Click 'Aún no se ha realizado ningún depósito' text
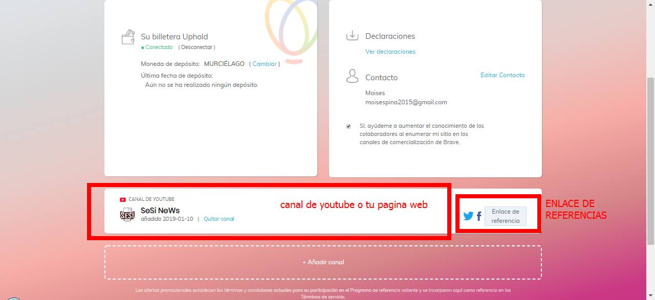The width and height of the screenshot is (655, 300). point(202,85)
